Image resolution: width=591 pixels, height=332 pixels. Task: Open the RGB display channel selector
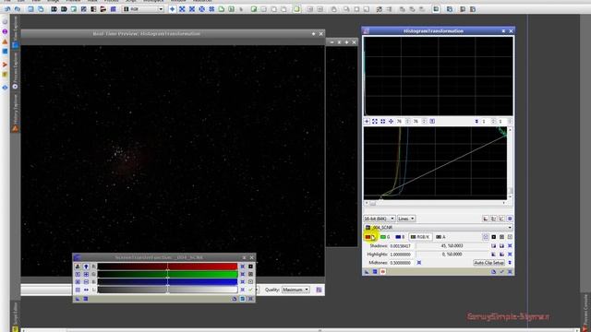click(143, 8)
